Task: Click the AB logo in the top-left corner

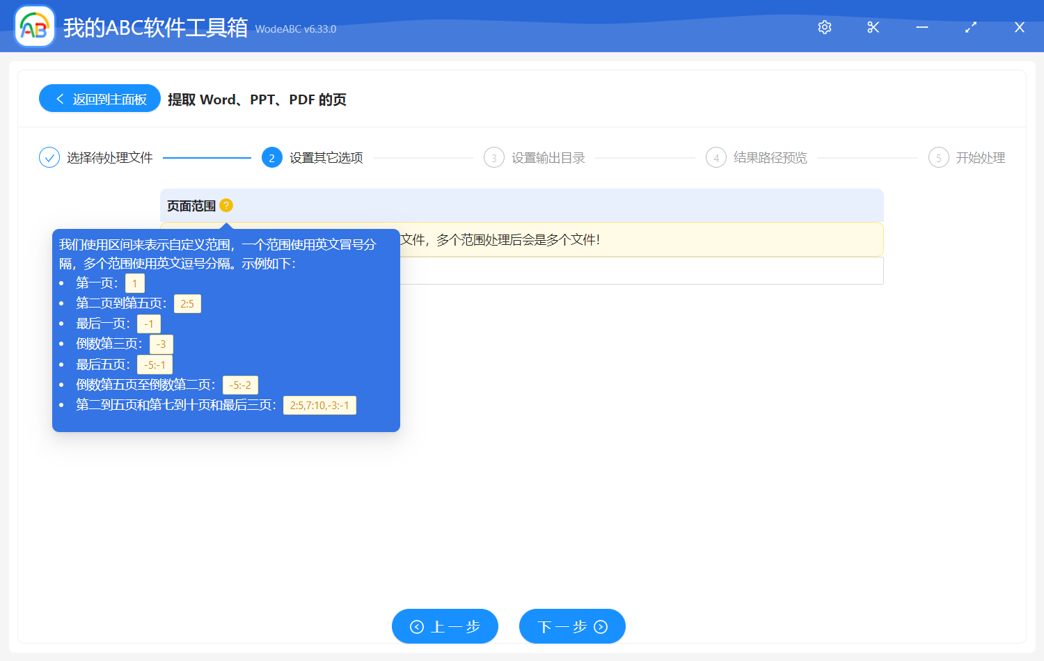Action: [34, 26]
